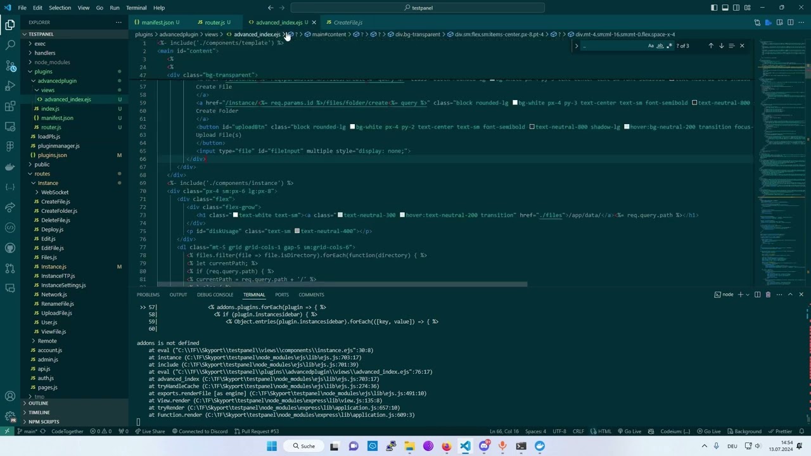Toggle Match Case in find widget
The height and width of the screenshot is (456, 811).
[651, 46]
